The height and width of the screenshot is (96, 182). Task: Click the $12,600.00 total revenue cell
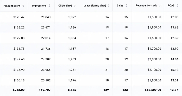[x=153, y=90]
